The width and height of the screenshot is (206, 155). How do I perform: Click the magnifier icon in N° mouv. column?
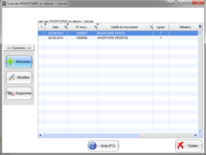coord(95,27)
